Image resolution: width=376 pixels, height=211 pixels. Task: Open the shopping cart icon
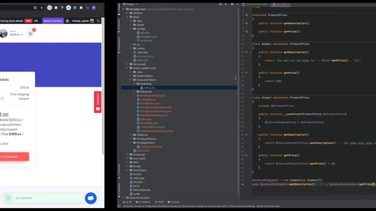[x=31, y=33]
